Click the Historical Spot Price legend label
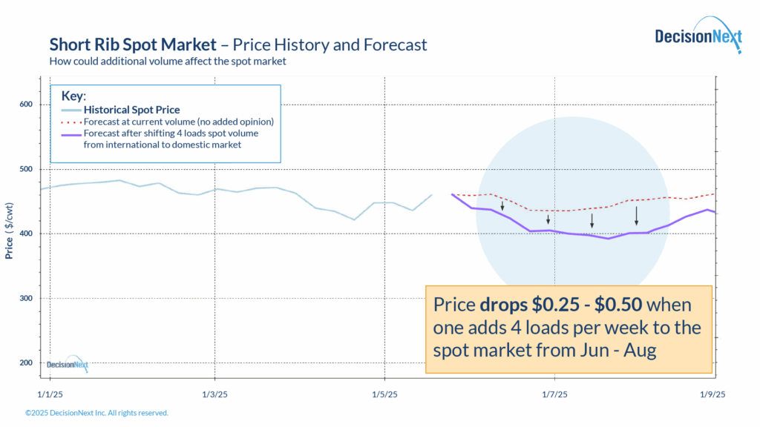The height and width of the screenshot is (427, 760). pyautogui.click(x=131, y=110)
